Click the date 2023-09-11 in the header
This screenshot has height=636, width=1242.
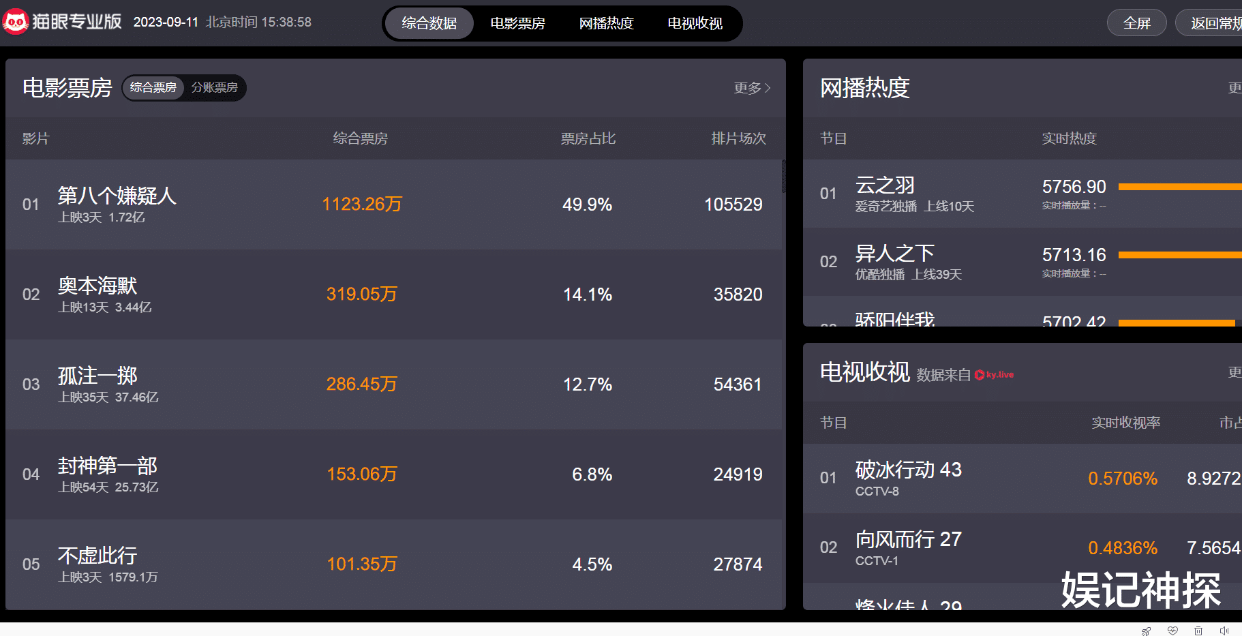click(x=166, y=22)
